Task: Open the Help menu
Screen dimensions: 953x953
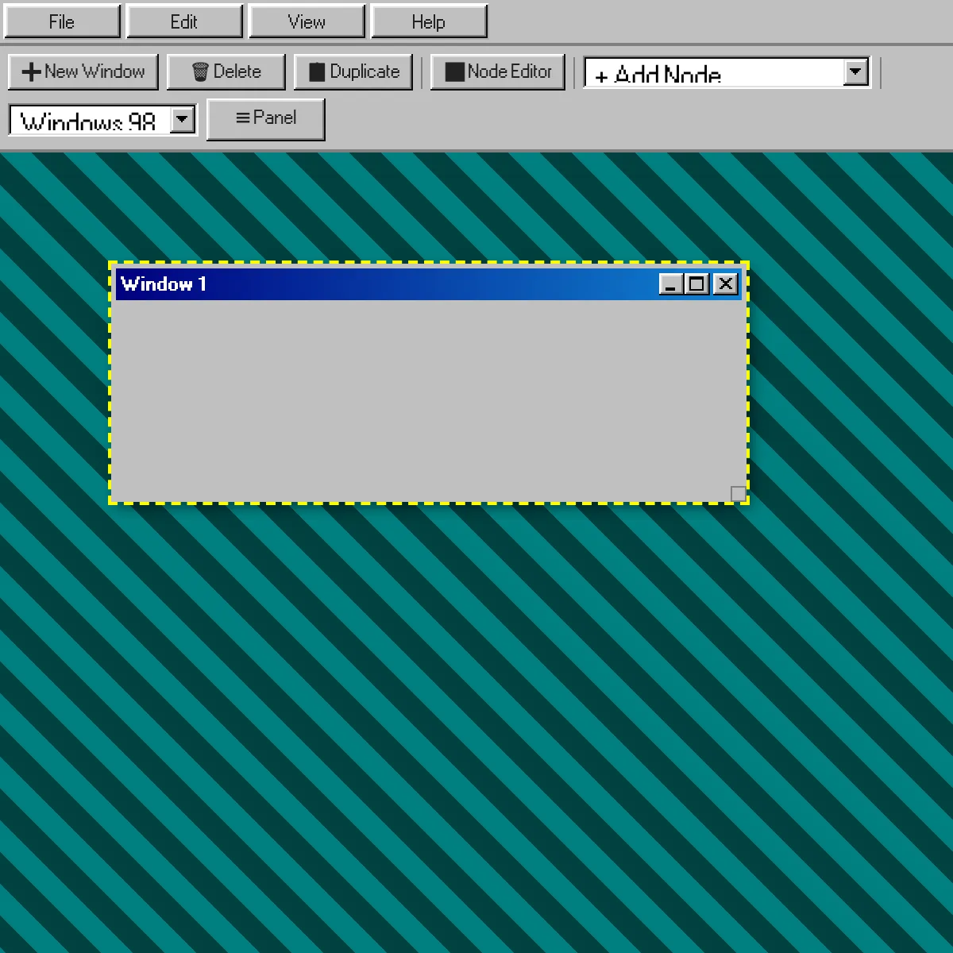Action: (x=429, y=21)
